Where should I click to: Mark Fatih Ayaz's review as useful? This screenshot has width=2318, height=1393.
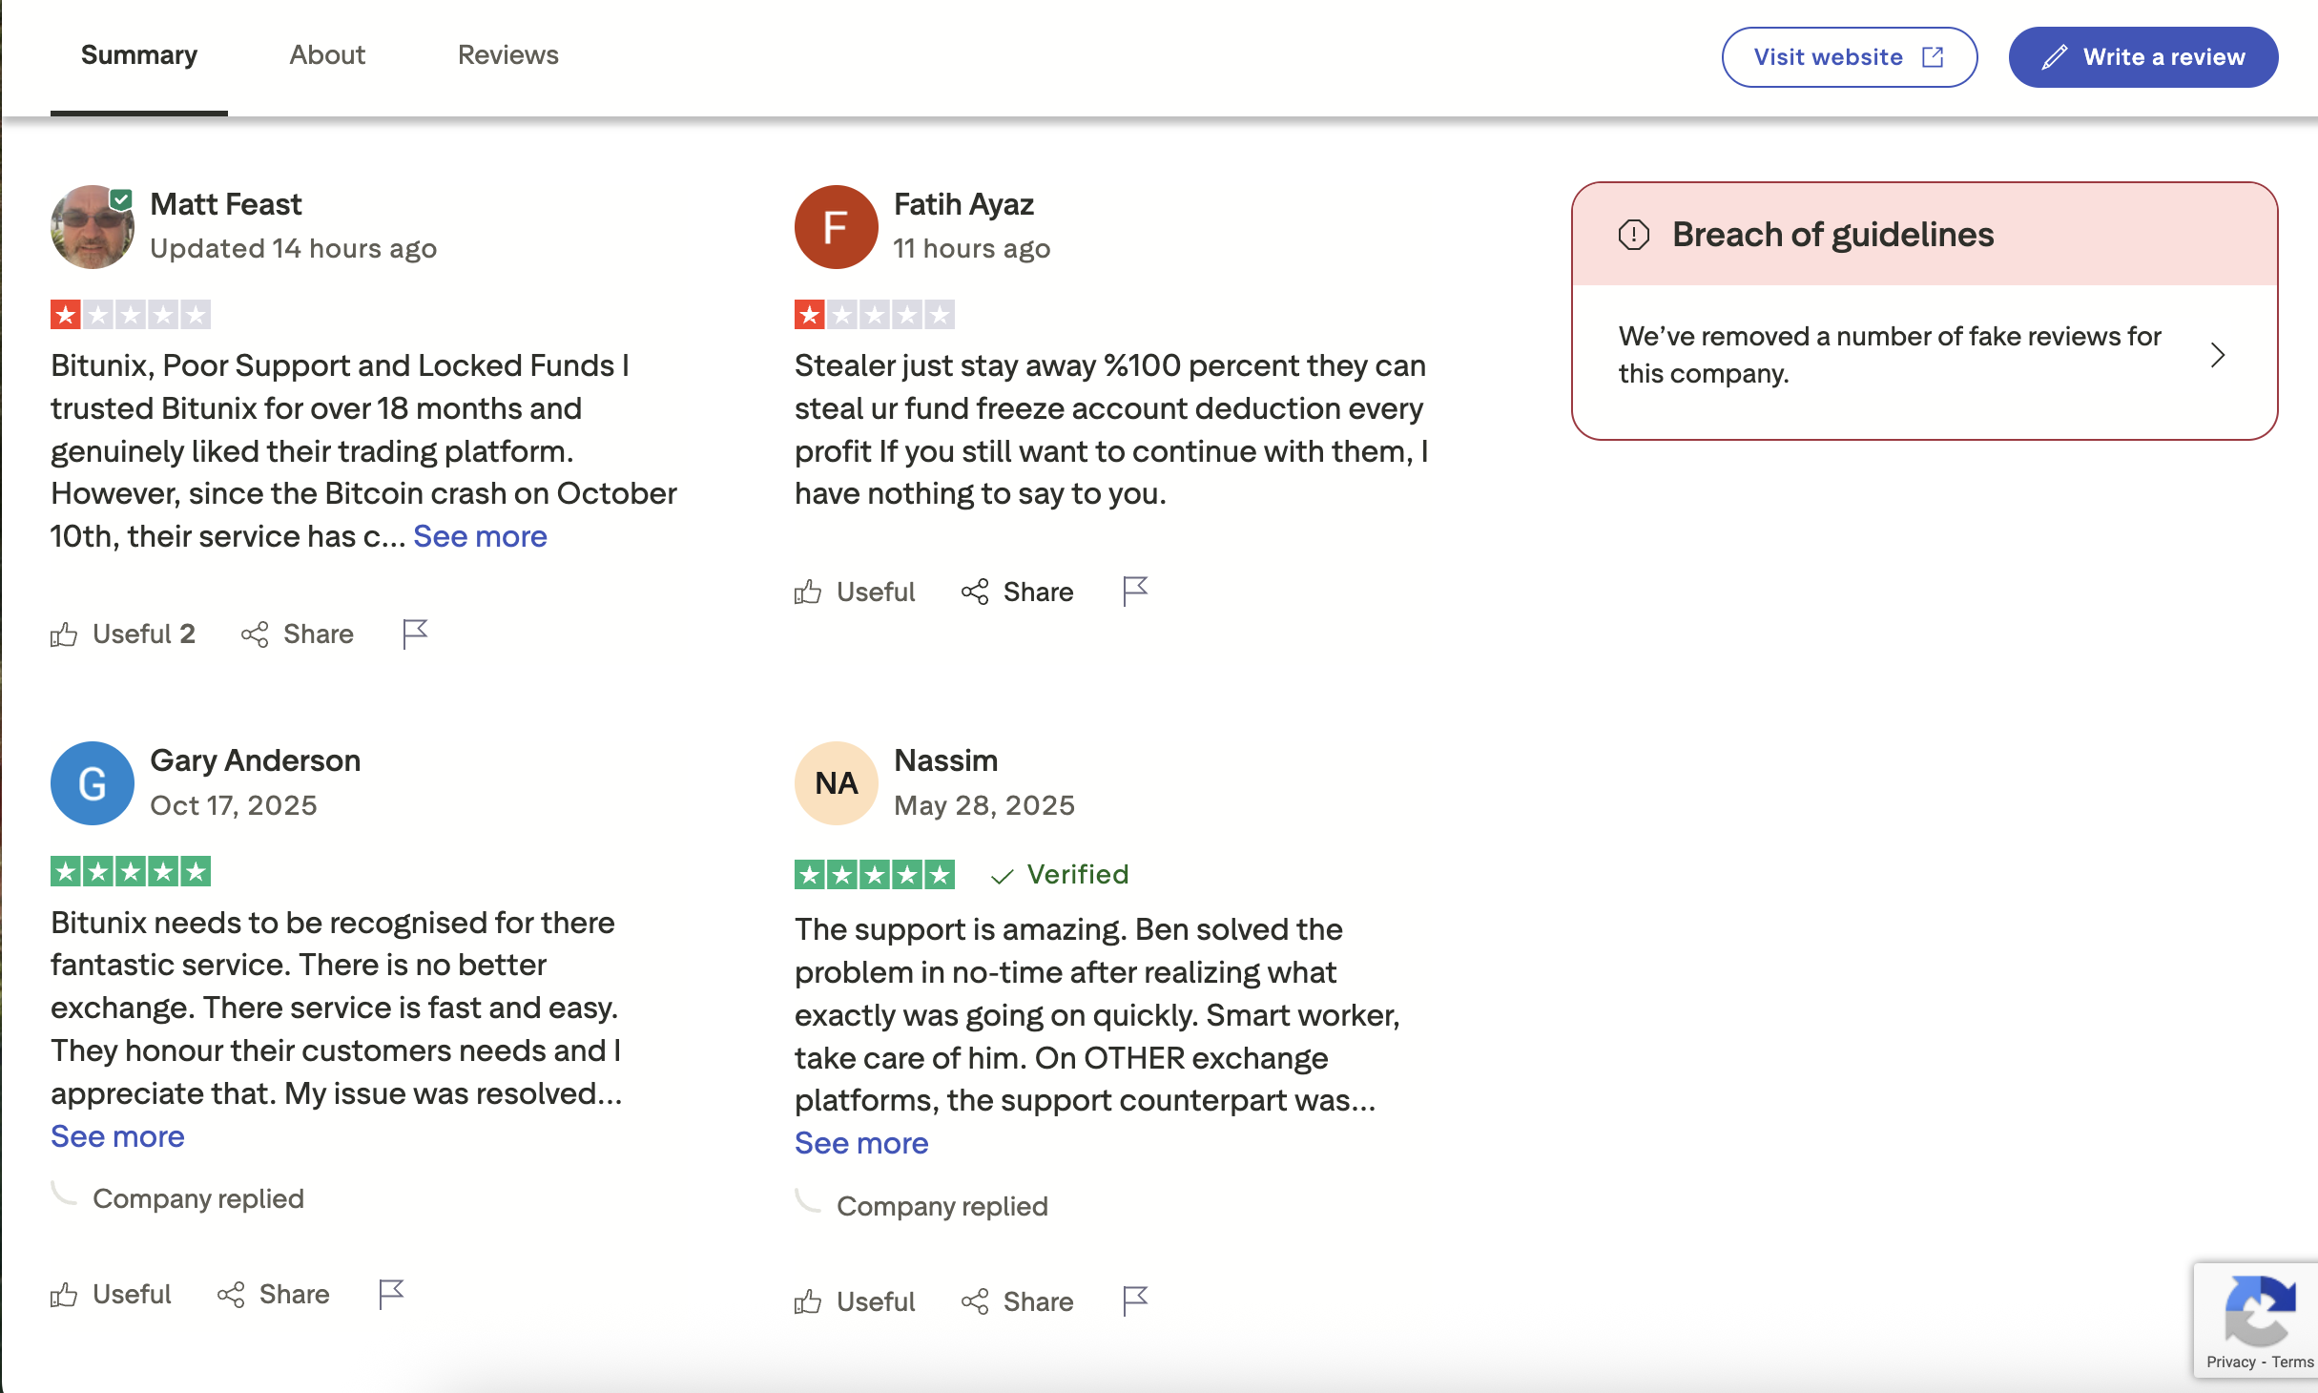855,592
